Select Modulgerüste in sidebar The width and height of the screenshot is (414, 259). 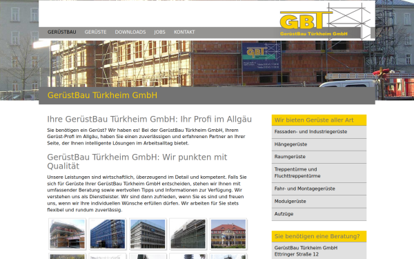point(319,202)
